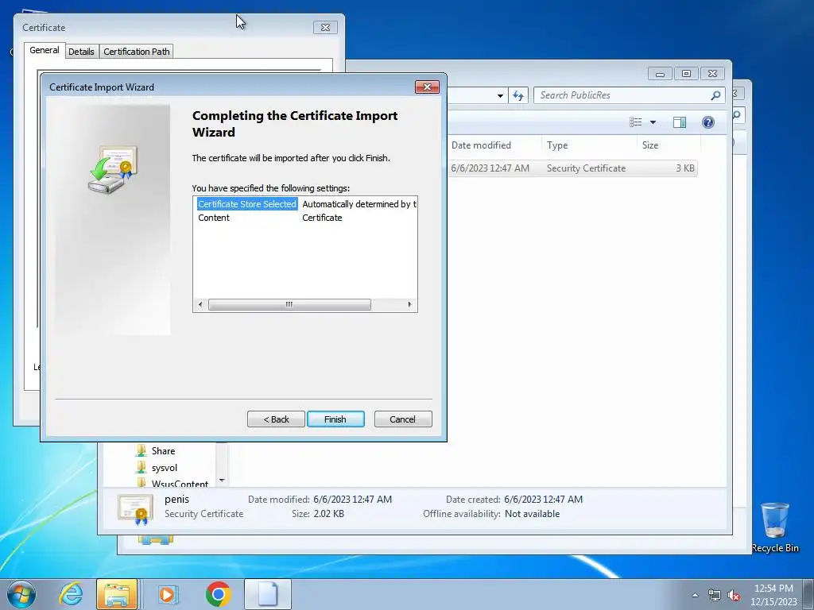
Task: Close the PublicRes Explorer window
Action: [x=712, y=74]
